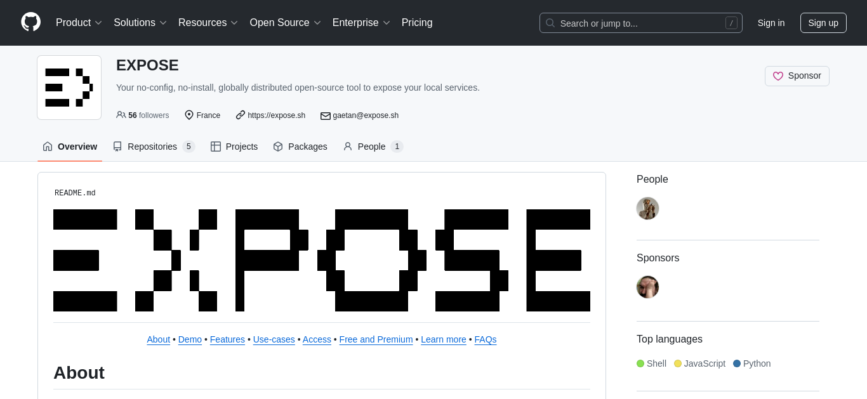The width and height of the screenshot is (867, 399).
Task: Click the People sidebar heading
Action: click(652, 180)
